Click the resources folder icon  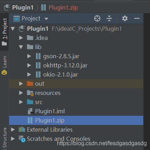30,93
